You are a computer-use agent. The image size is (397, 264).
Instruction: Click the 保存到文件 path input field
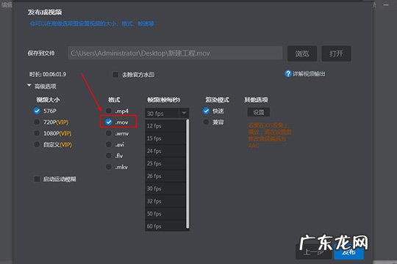175,53
